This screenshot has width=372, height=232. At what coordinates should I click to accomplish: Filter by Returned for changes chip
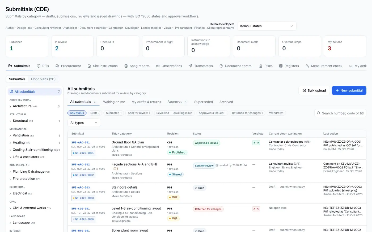coord(247,113)
